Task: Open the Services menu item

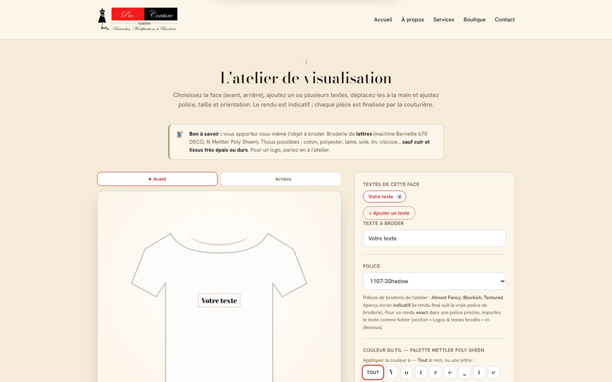Action: (x=444, y=19)
